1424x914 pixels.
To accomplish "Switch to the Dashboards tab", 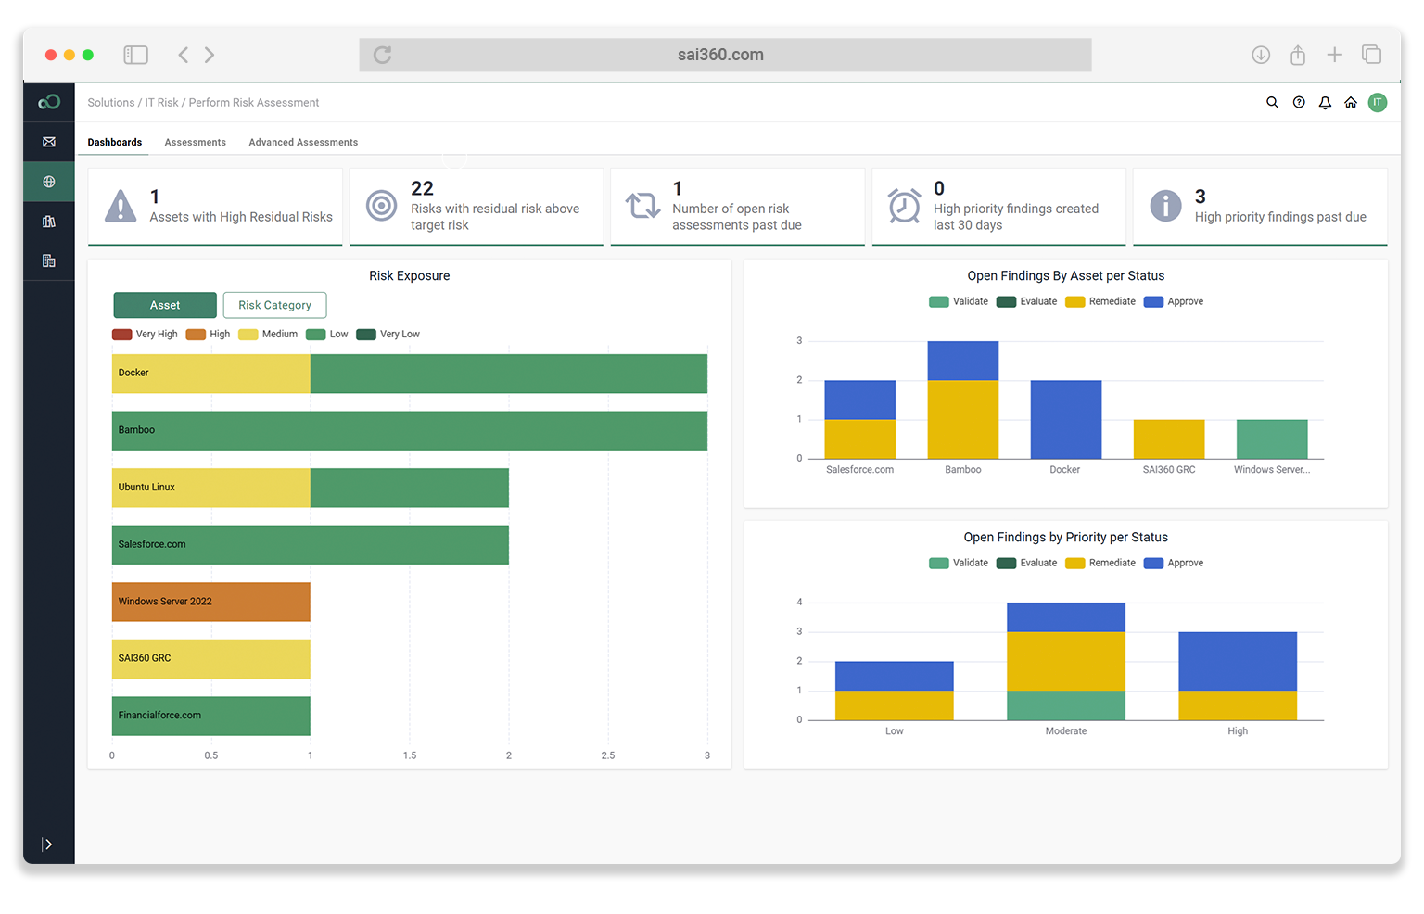I will click(x=115, y=142).
